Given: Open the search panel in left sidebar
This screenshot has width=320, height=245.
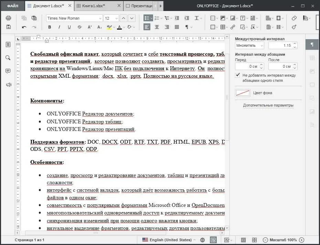Looking at the screenshot, I should coord(8,58).
